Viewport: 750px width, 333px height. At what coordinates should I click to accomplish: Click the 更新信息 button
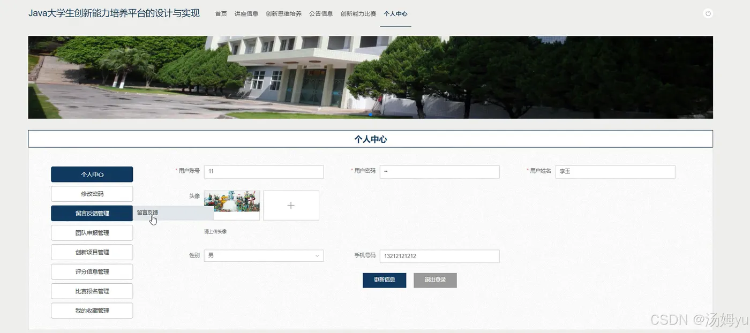click(x=384, y=280)
